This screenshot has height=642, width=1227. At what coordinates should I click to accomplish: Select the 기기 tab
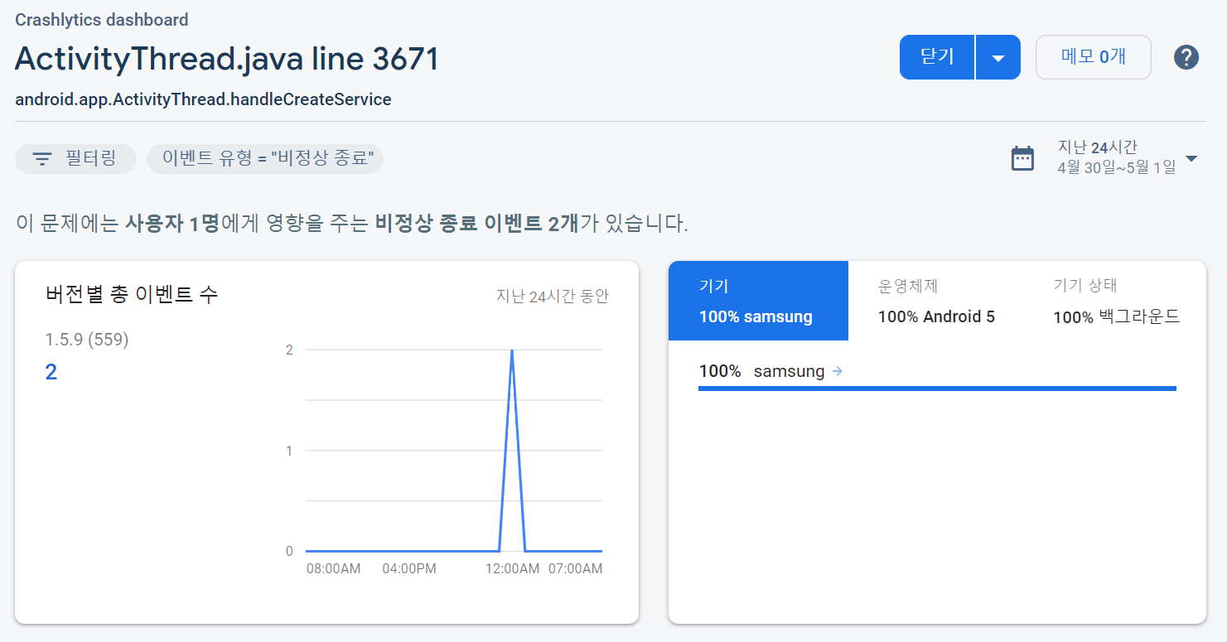pos(758,301)
